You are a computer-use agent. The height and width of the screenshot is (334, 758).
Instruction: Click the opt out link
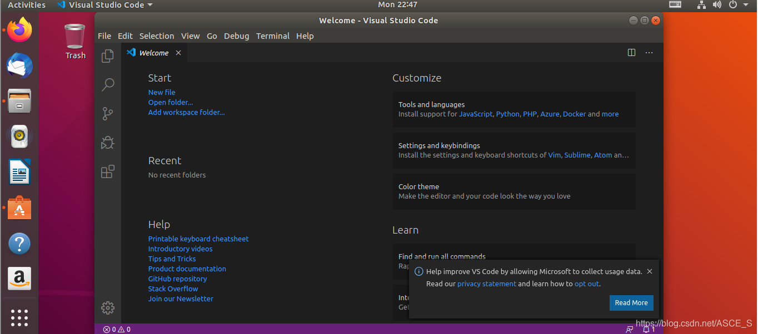587,284
